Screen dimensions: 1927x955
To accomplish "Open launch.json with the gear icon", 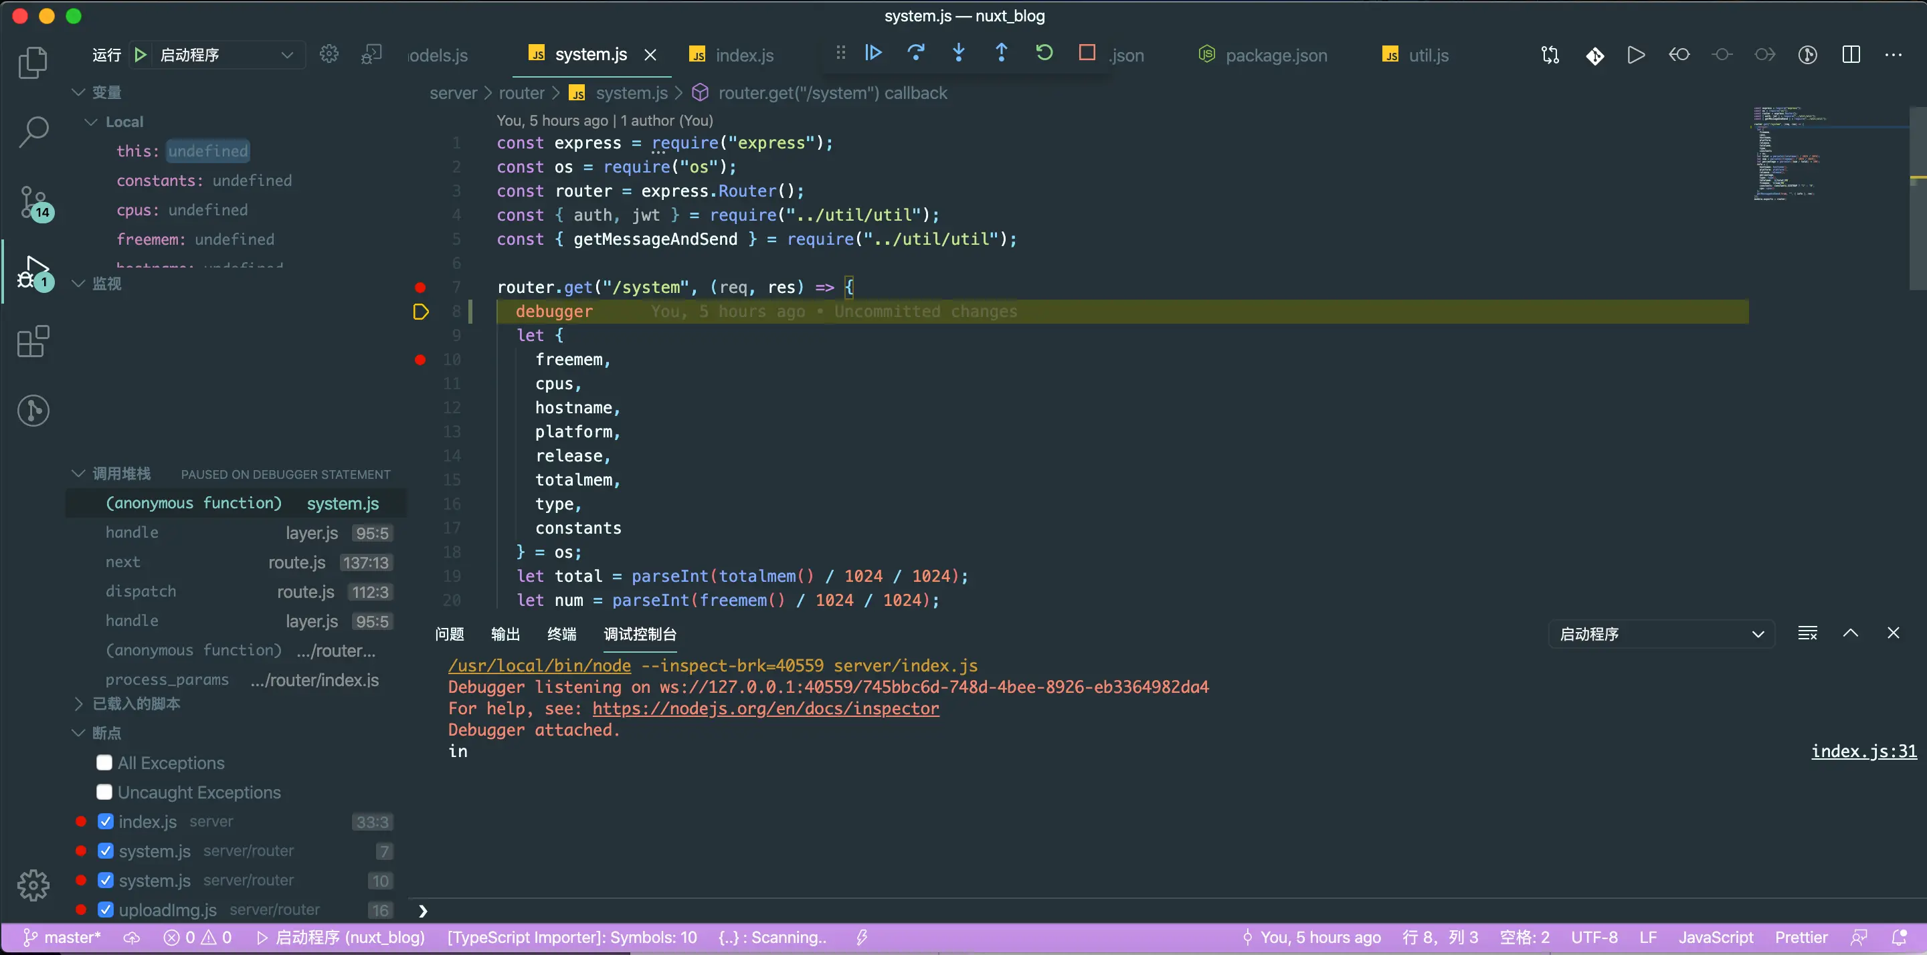I will (x=329, y=55).
